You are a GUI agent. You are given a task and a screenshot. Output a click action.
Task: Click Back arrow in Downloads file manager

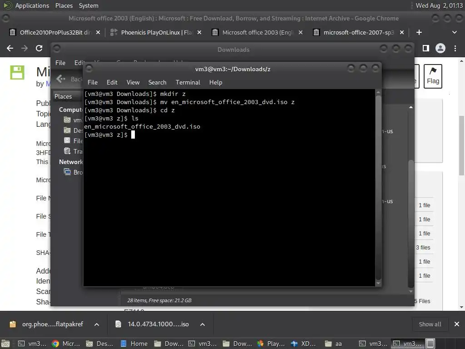tap(61, 79)
